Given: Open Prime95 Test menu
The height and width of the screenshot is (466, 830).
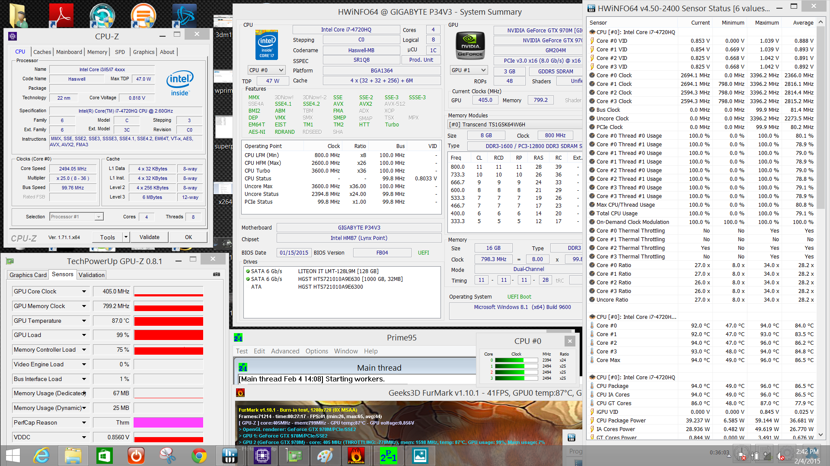Looking at the screenshot, I should point(242,351).
